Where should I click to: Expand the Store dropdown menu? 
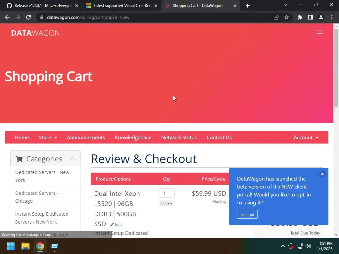coord(48,138)
